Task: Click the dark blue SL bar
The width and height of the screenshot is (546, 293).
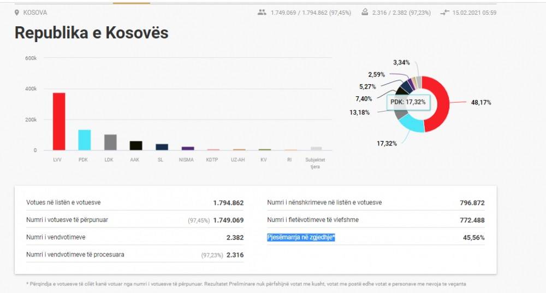Action: coord(162,147)
